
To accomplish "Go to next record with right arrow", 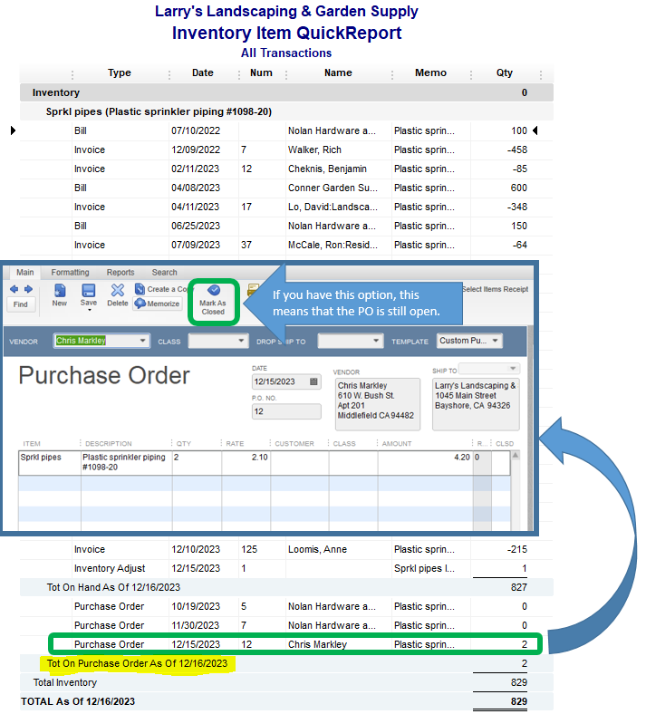I will coord(27,289).
